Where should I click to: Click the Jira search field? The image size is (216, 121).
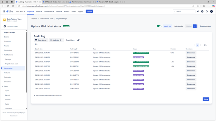184,11
